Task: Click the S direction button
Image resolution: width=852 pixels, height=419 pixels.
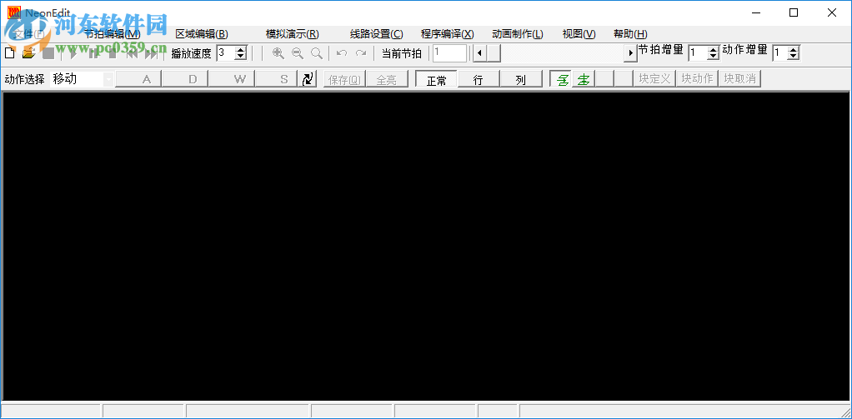Action: tap(278, 79)
